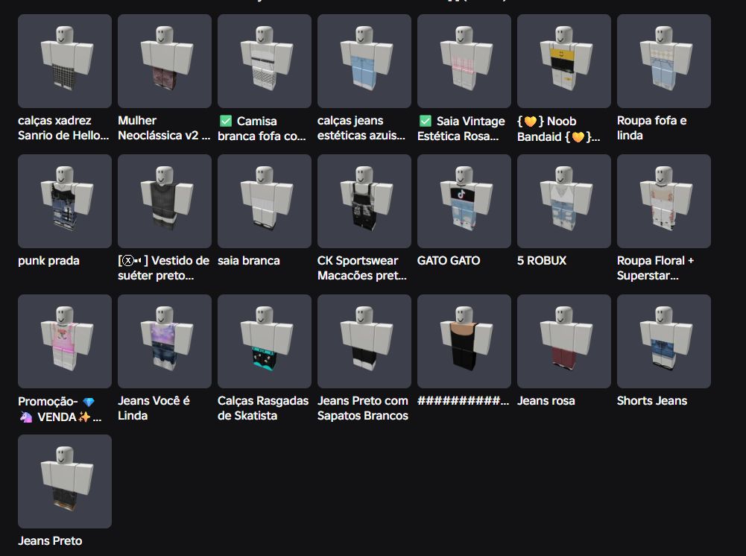Click the 'Shorts Jeans' title text
746x556 pixels.
click(x=652, y=401)
